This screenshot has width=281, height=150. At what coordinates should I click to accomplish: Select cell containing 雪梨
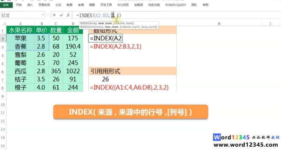click(20, 55)
